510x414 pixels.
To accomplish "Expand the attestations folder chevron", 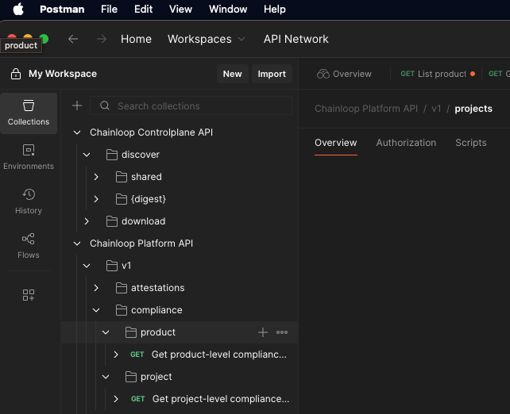I will click(96, 288).
